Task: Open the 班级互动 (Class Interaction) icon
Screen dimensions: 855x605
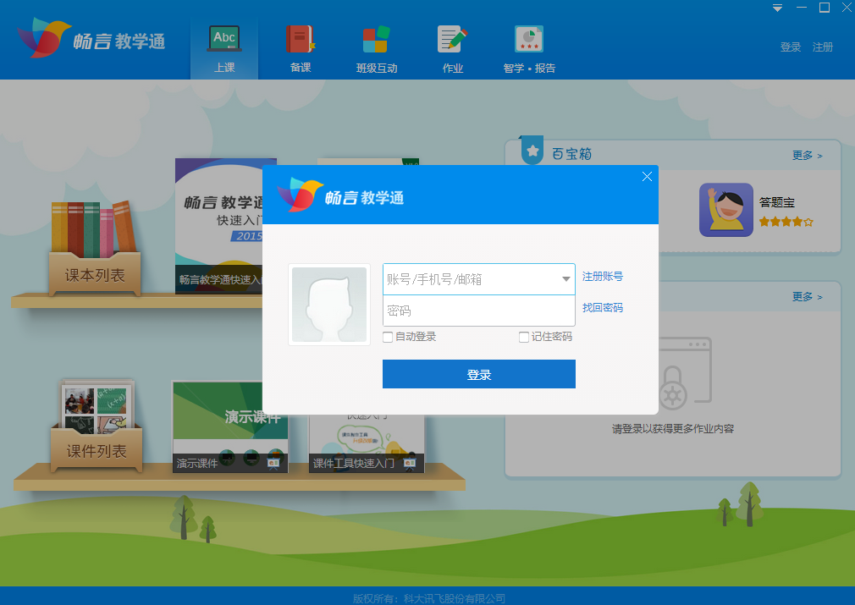Action: [x=376, y=38]
